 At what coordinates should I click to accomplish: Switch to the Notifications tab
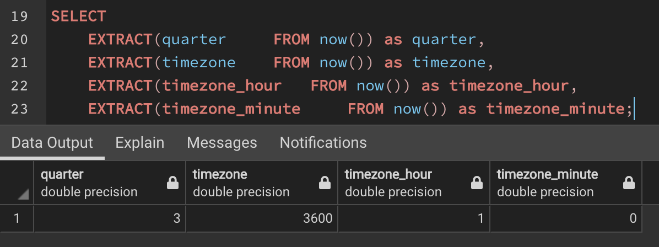click(323, 143)
